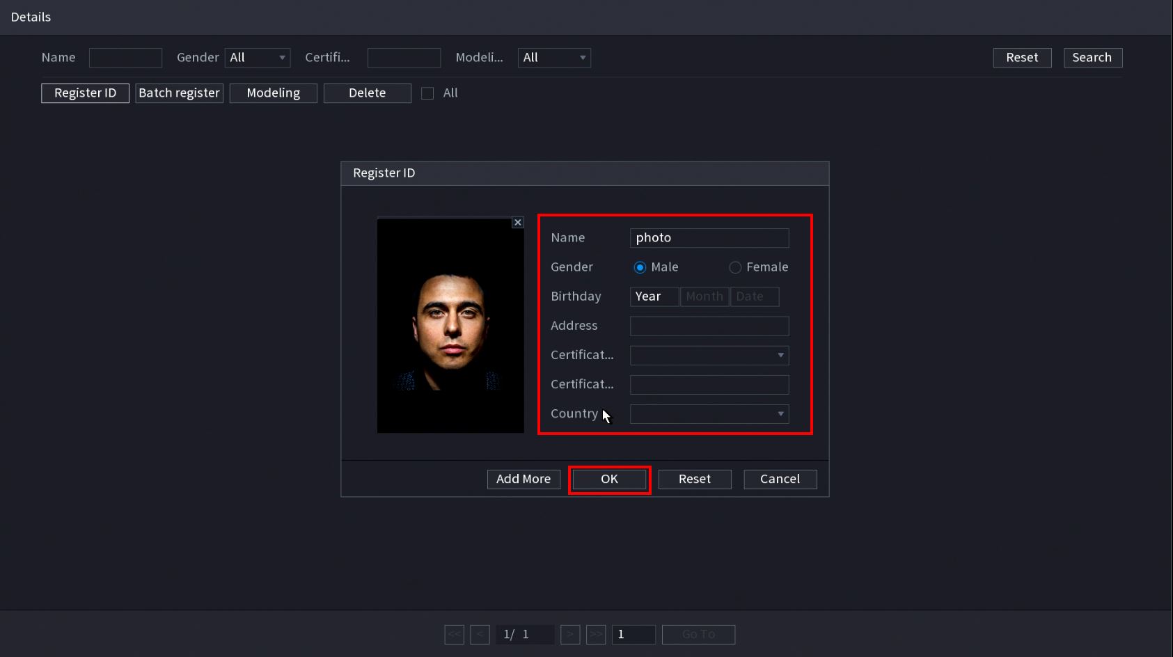Click the Address input field
This screenshot has height=657, width=1173.
click(x=709, y=326)
